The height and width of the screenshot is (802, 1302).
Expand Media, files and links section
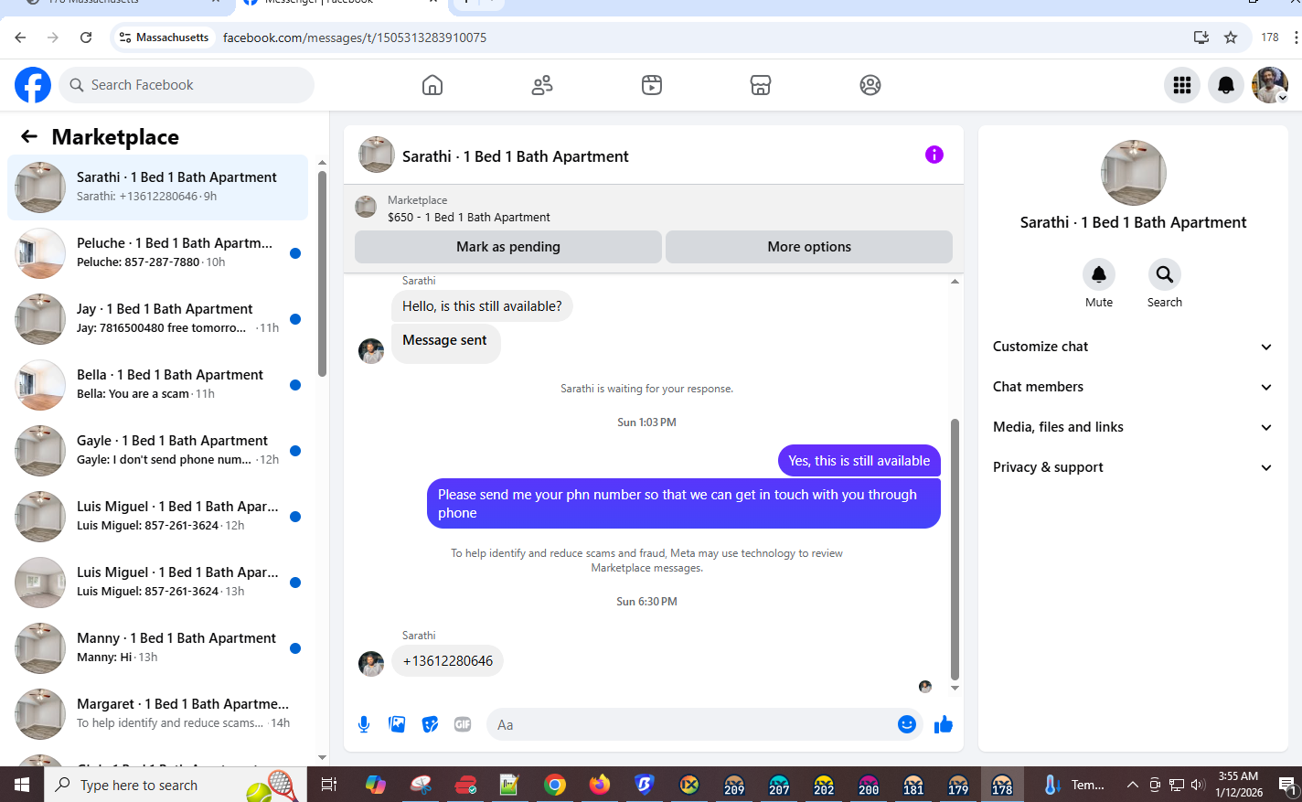pos(1133,427)
